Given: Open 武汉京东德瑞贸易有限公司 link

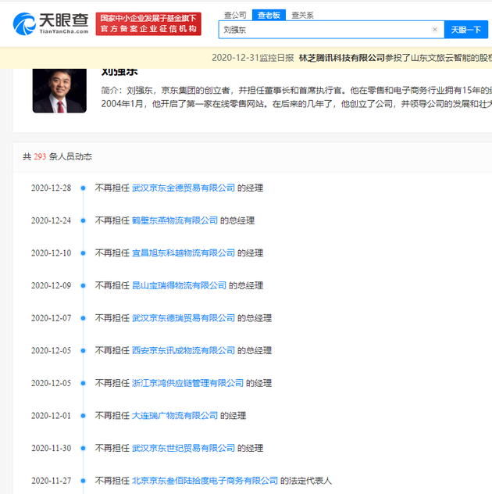Looking at the screenshot, I should point(184,318).
